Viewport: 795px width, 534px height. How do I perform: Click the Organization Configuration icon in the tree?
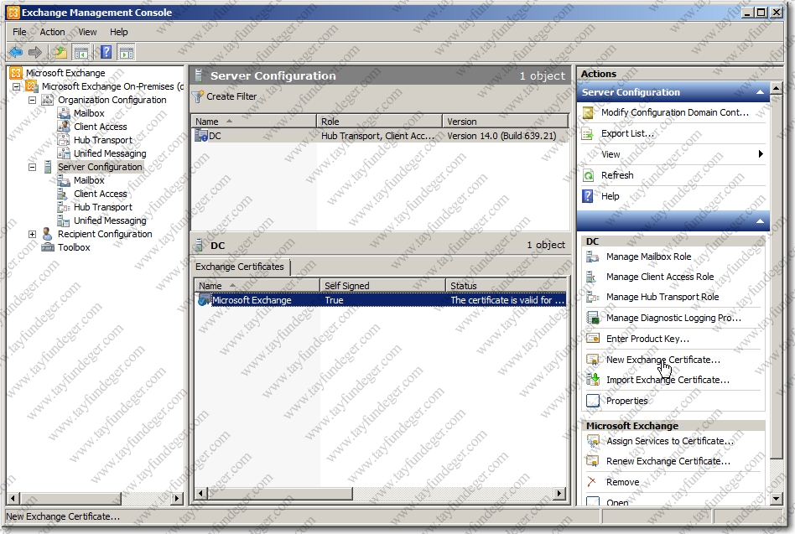(48, 100)
